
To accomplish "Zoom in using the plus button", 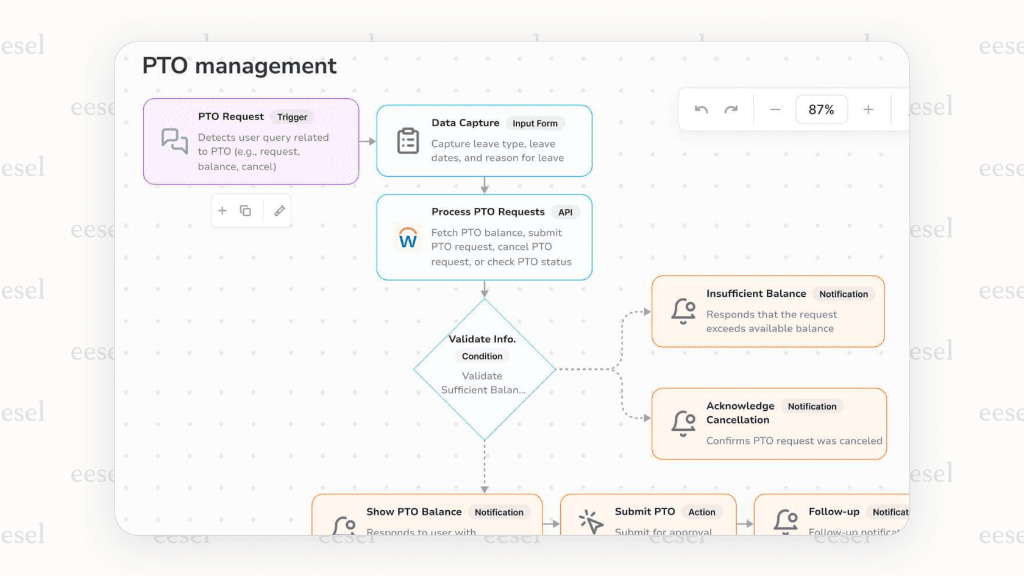I will 869,109.
